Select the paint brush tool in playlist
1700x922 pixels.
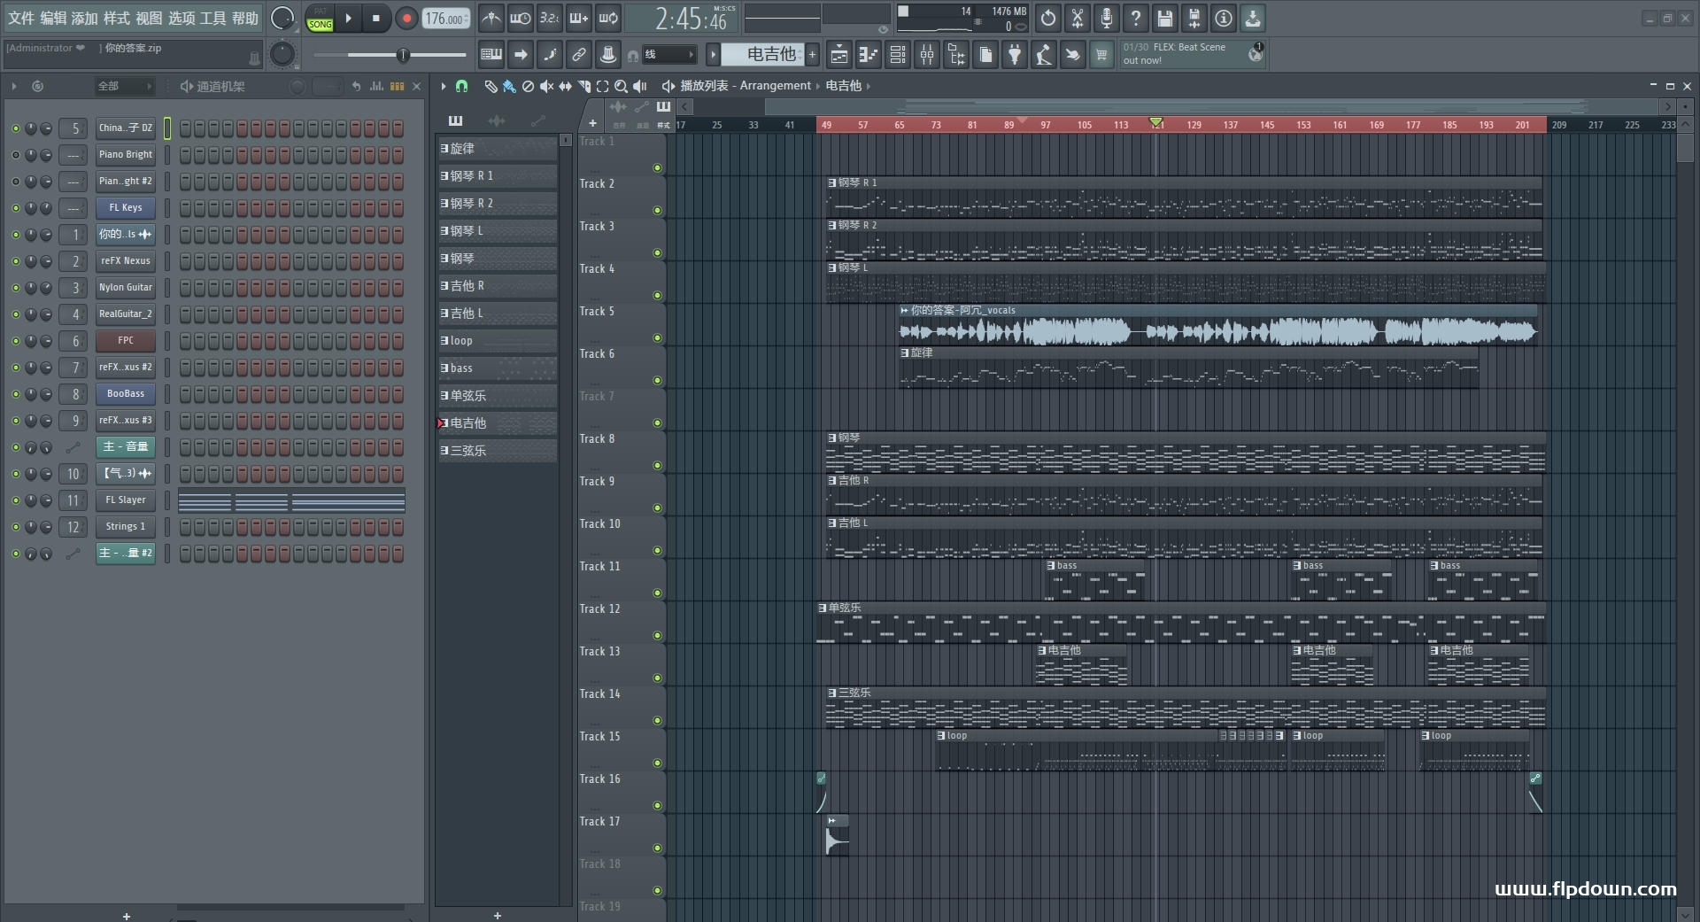click(x=509, y=86)
